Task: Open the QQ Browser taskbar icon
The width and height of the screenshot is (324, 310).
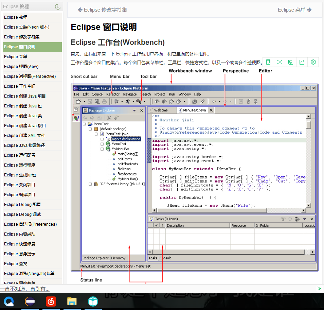Action: [x=9, y=302]
